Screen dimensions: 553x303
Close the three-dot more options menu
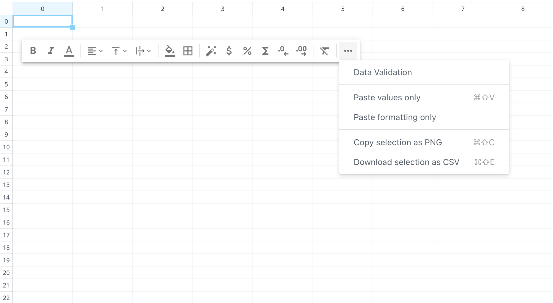[x=348, y=51]
